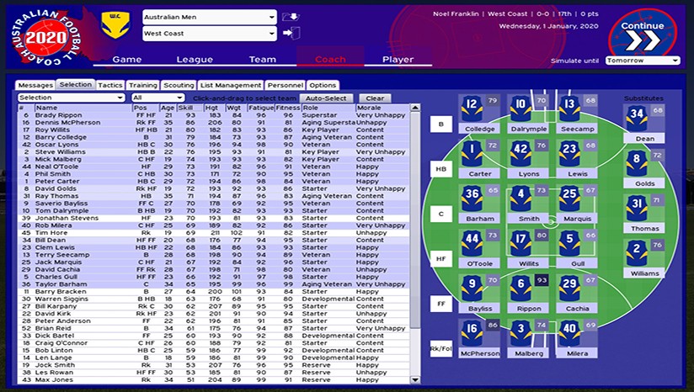Click Rippon's number 6 jersey
The width and height of the screenshot is (694, 392).
pyautogui.click(x=520, y=289)
